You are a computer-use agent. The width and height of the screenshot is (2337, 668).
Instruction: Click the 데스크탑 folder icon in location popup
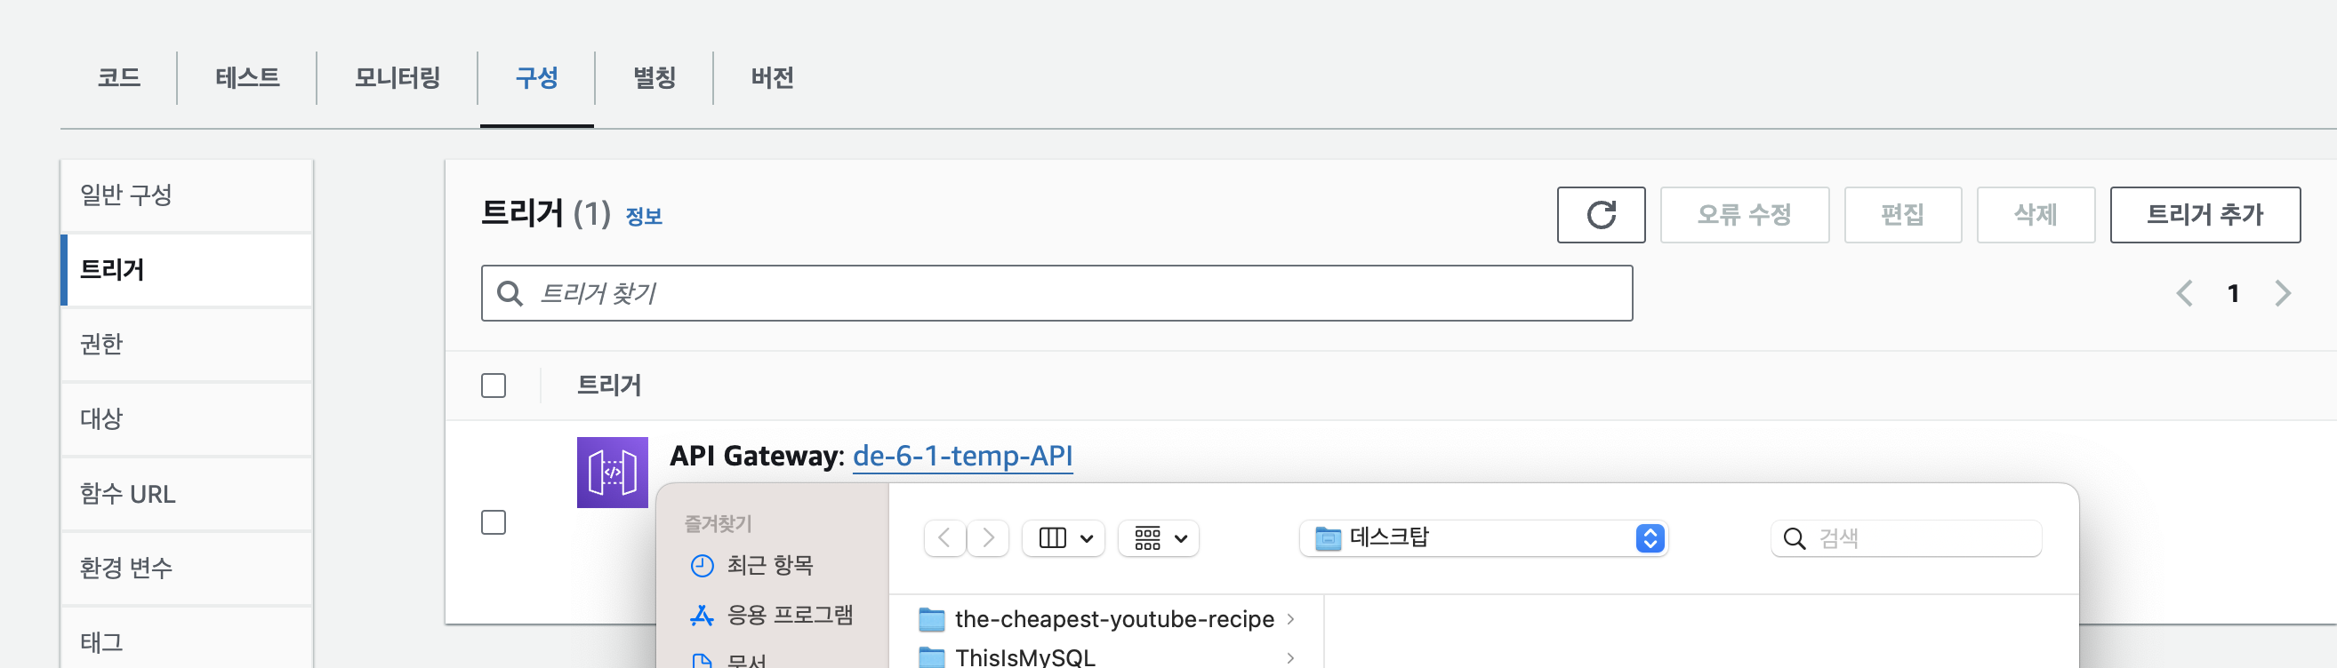tap(1329, 539)
